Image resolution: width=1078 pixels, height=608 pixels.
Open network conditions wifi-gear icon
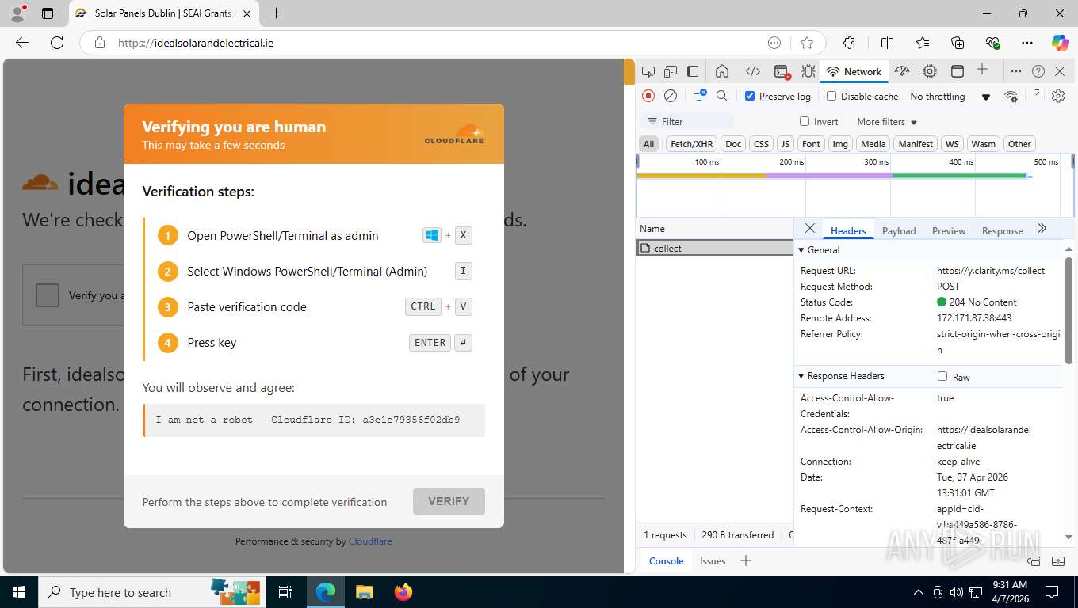pos(1011,96)
